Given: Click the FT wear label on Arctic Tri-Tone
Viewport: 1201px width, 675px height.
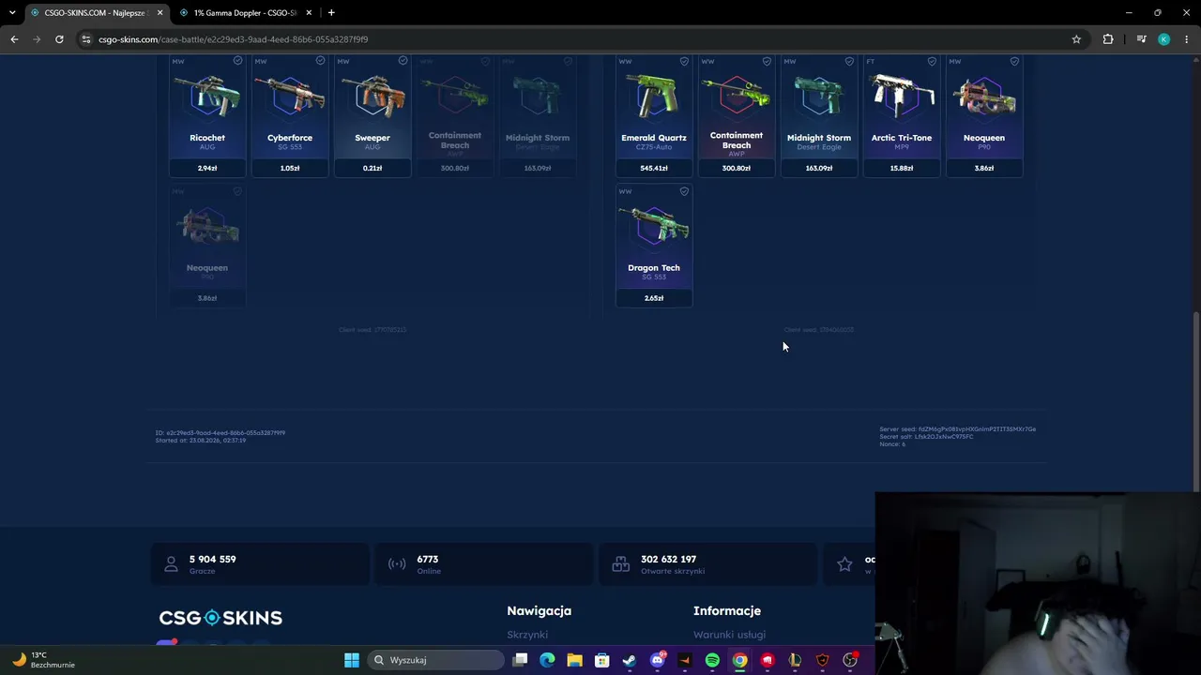Looking at the screenshot, I should coord(871,62).
